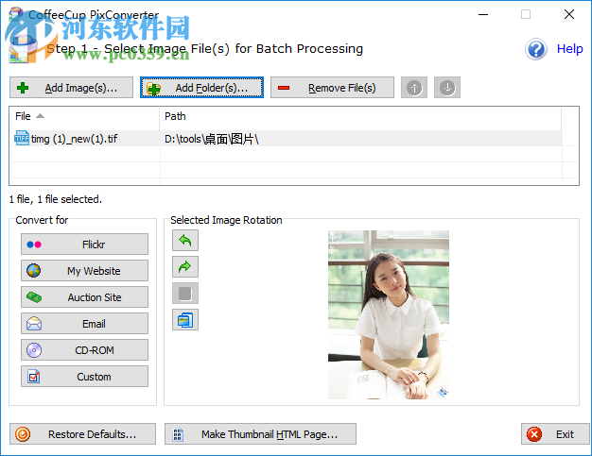Click the image preview thumbnail

coord(389,314)
